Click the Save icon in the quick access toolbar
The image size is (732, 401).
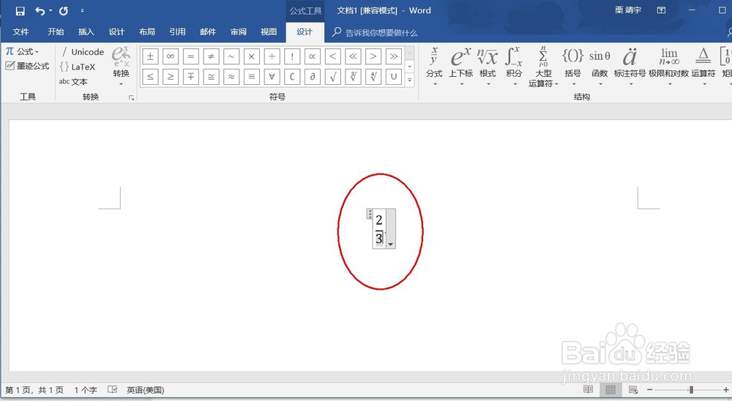point(20,11)
